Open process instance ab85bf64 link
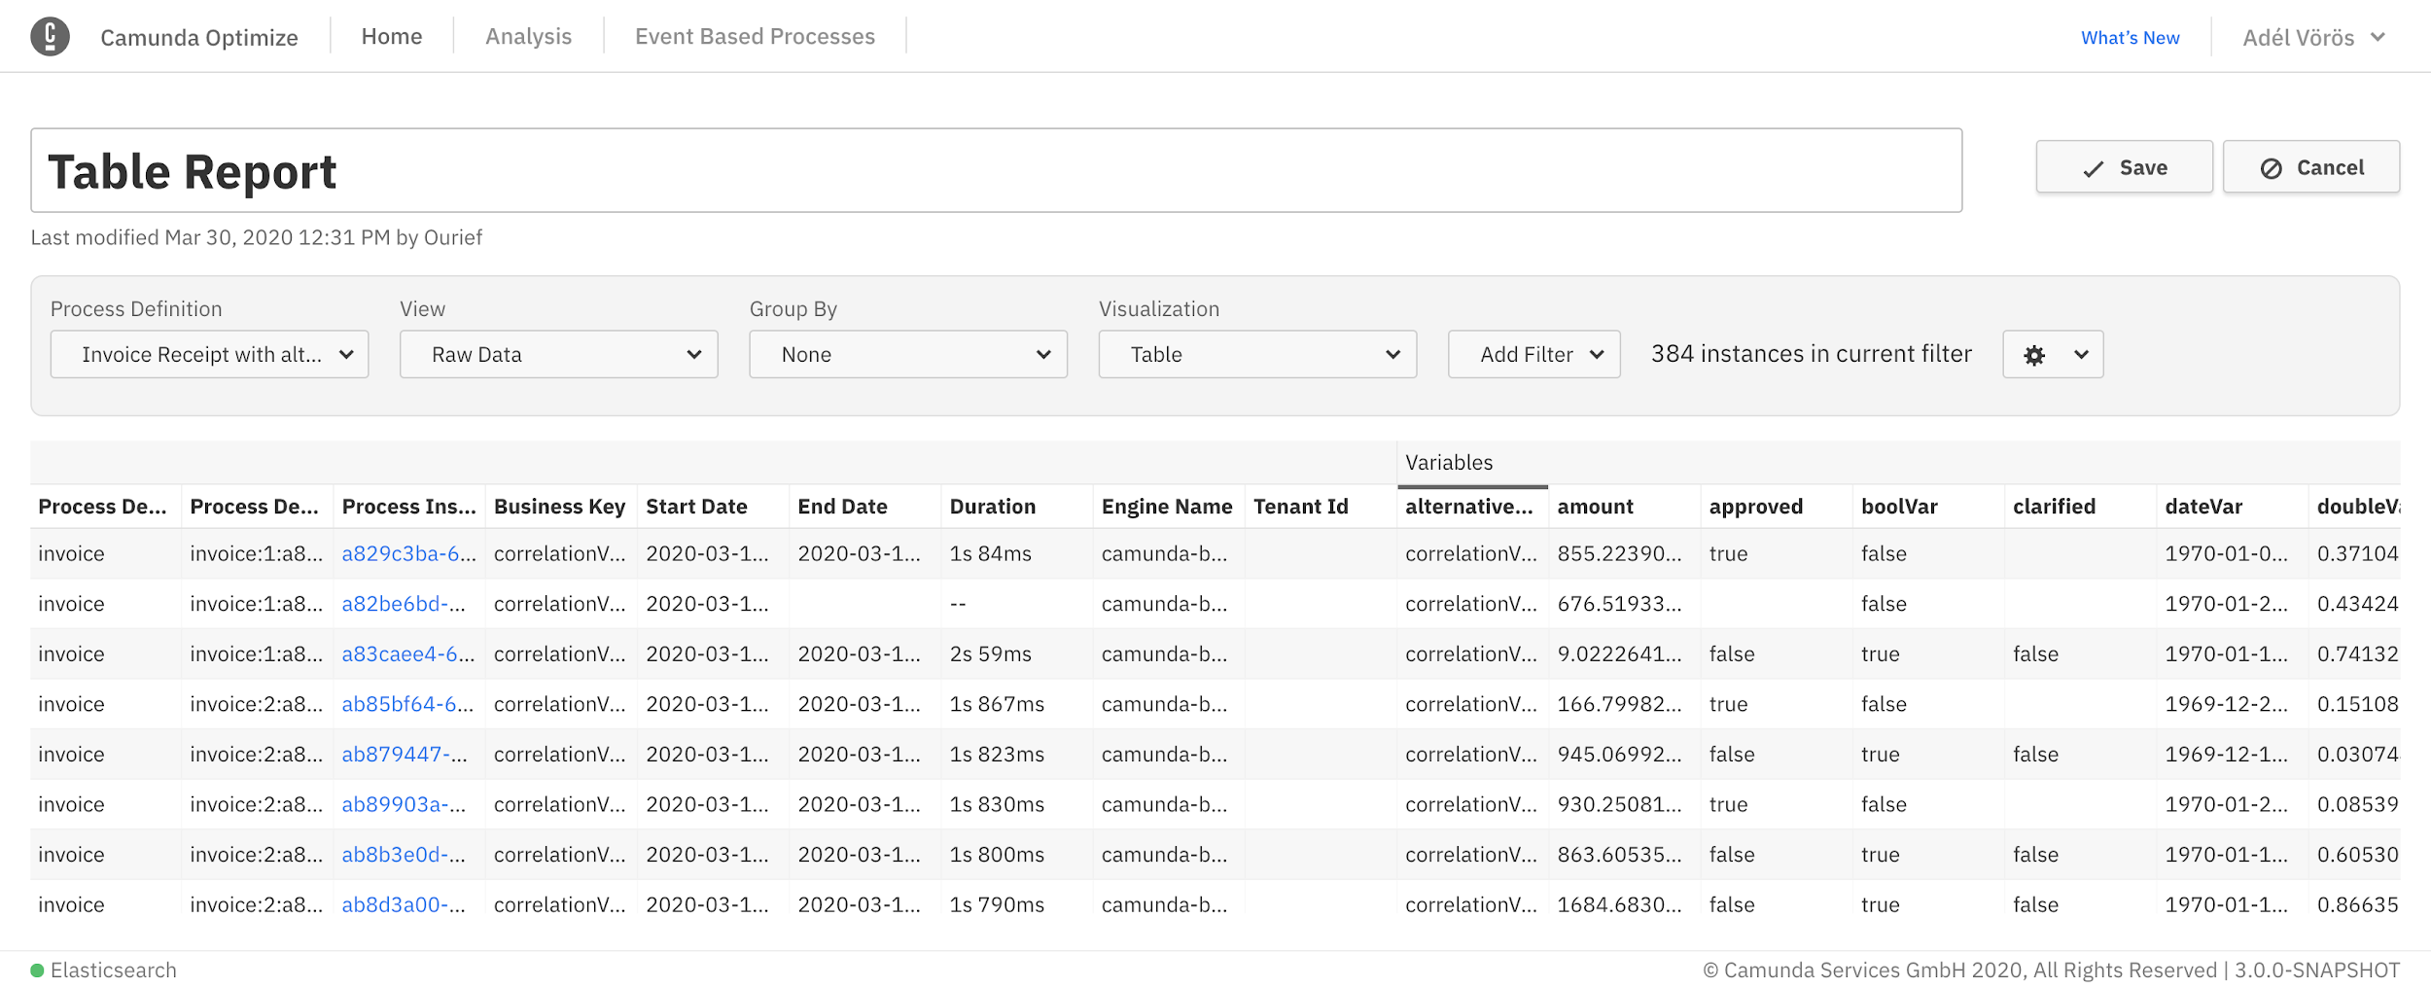The image size is (2431, 988). [x=407, y=705]
